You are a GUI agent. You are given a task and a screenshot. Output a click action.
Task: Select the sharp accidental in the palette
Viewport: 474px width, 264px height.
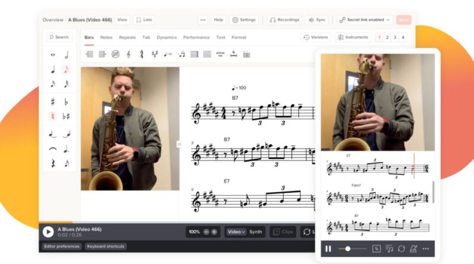53,101
